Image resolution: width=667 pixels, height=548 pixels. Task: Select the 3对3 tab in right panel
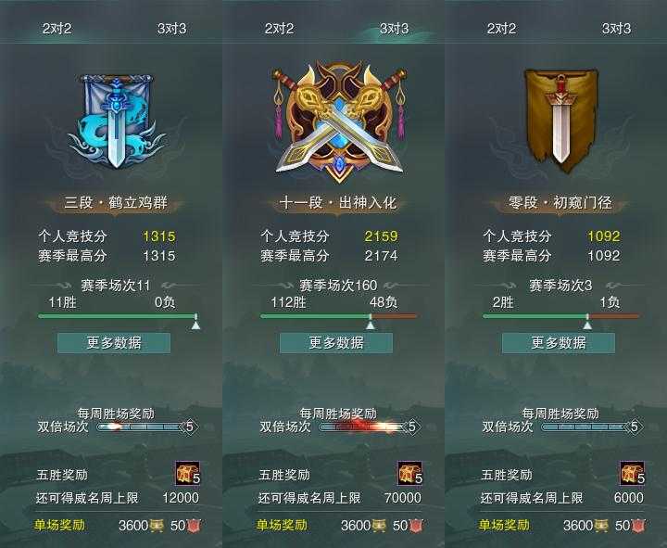click(616, 29)
